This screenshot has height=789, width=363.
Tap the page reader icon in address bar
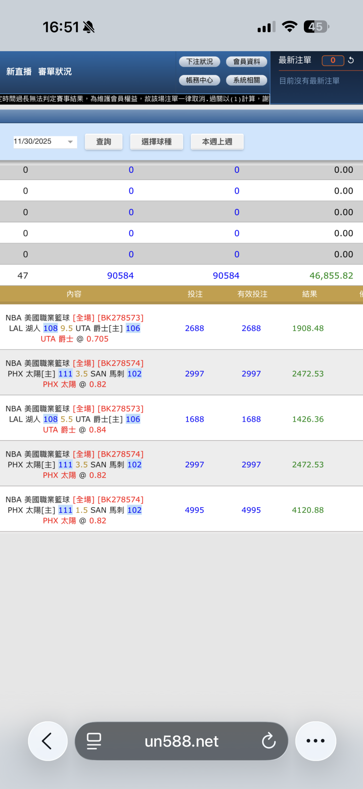click(x=94, y=741)
